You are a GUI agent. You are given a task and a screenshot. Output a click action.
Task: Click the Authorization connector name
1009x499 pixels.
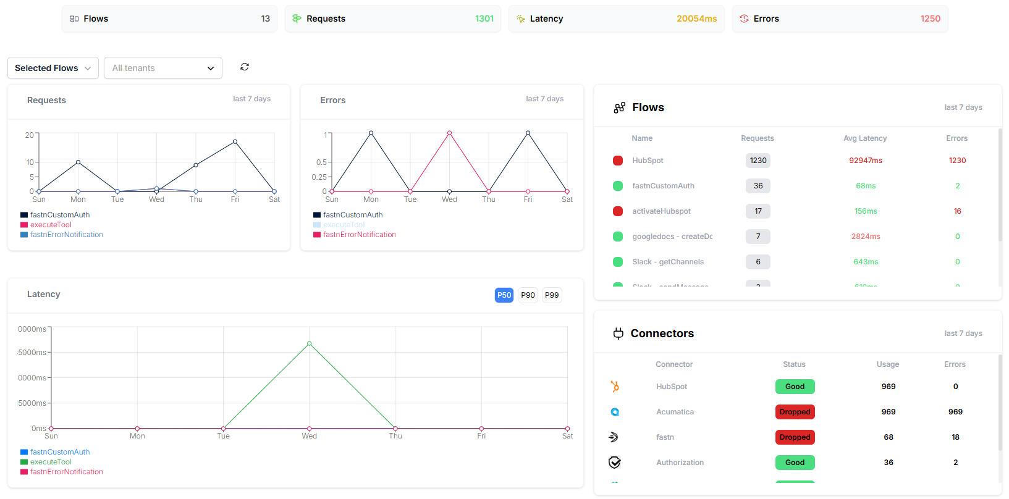(x=680, y=463)
